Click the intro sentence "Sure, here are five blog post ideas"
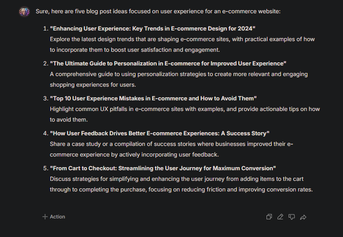The height and width of the screenshot is (237, 343). coord(158,11)
